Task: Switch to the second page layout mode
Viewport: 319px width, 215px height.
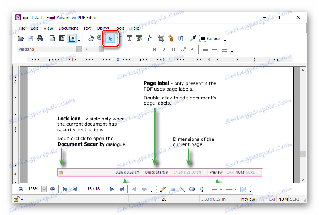Action: (x=62, y=38)
